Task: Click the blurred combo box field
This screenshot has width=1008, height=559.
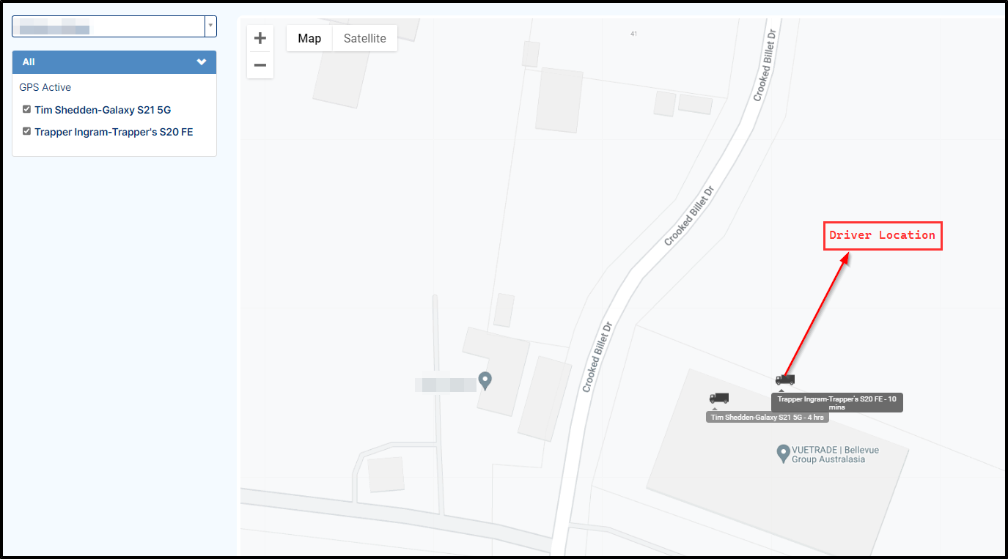Action: coord(108,26)
